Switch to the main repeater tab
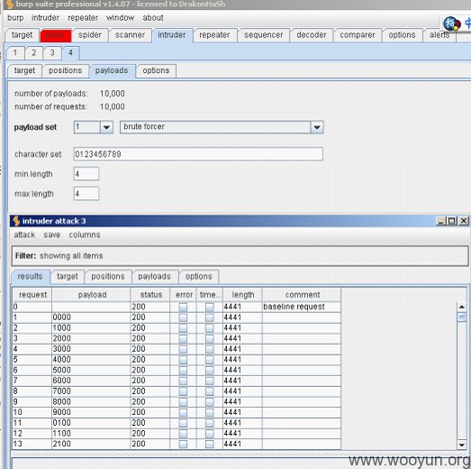The width and height of the screenshot is (471, 469). click(214, 35)
